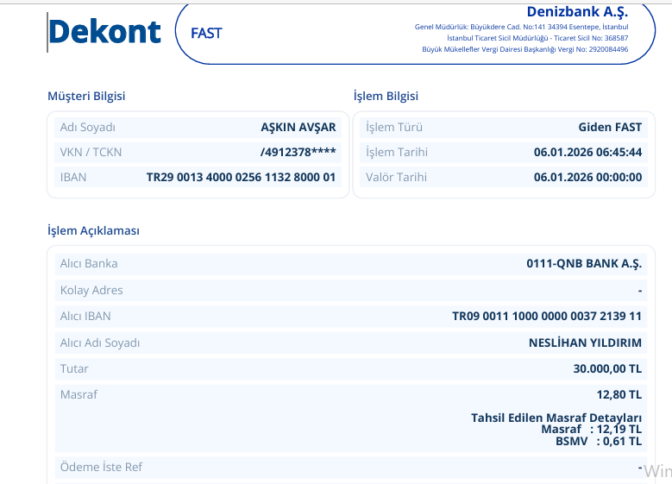Viewport: 672px width, 484px height.
Task: Select the 0111-QNB BANK A.Ş. value
Action: (584, 264)
